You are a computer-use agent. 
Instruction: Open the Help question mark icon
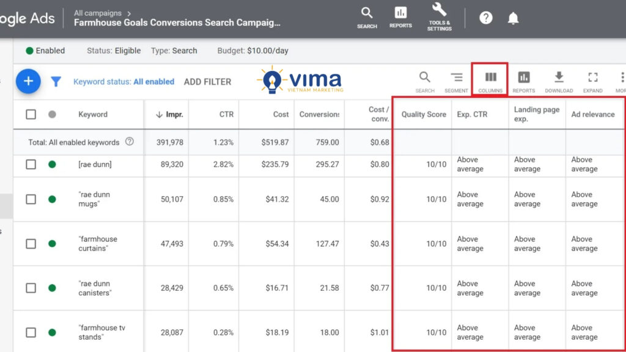coord(486,18)
